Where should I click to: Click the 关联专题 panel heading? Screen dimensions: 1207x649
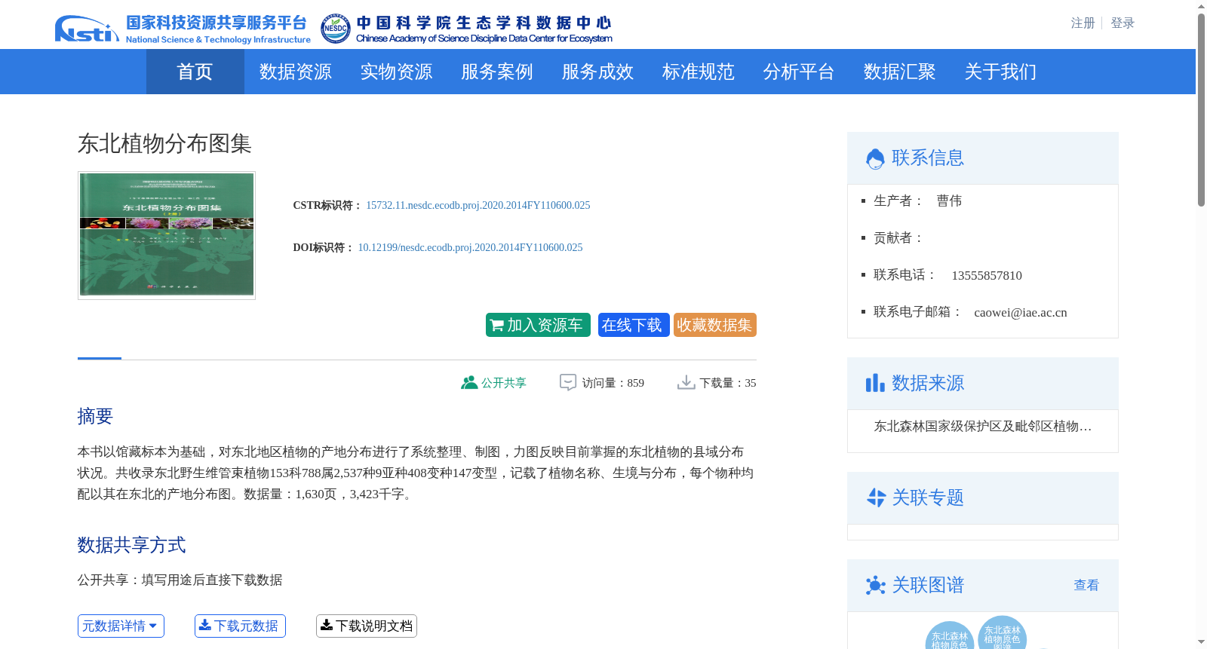click(928, 498)
